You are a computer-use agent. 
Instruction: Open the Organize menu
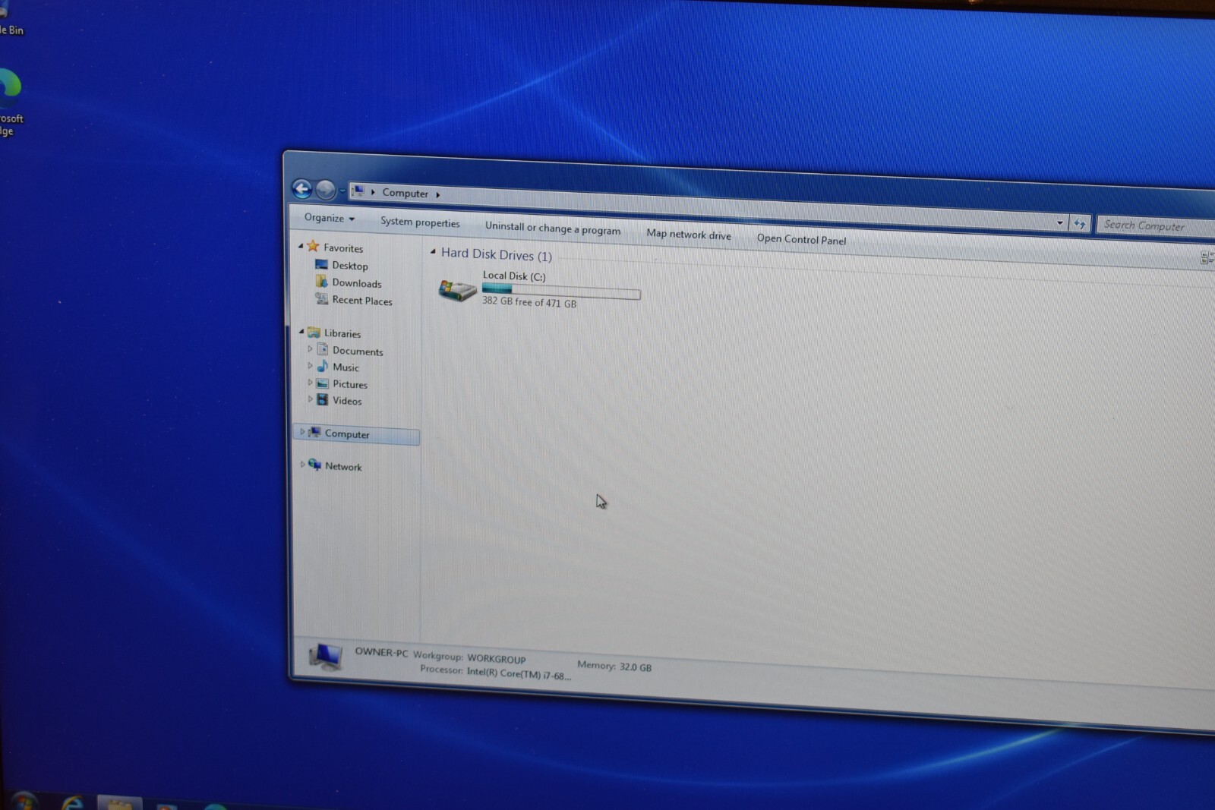[330, 218]
